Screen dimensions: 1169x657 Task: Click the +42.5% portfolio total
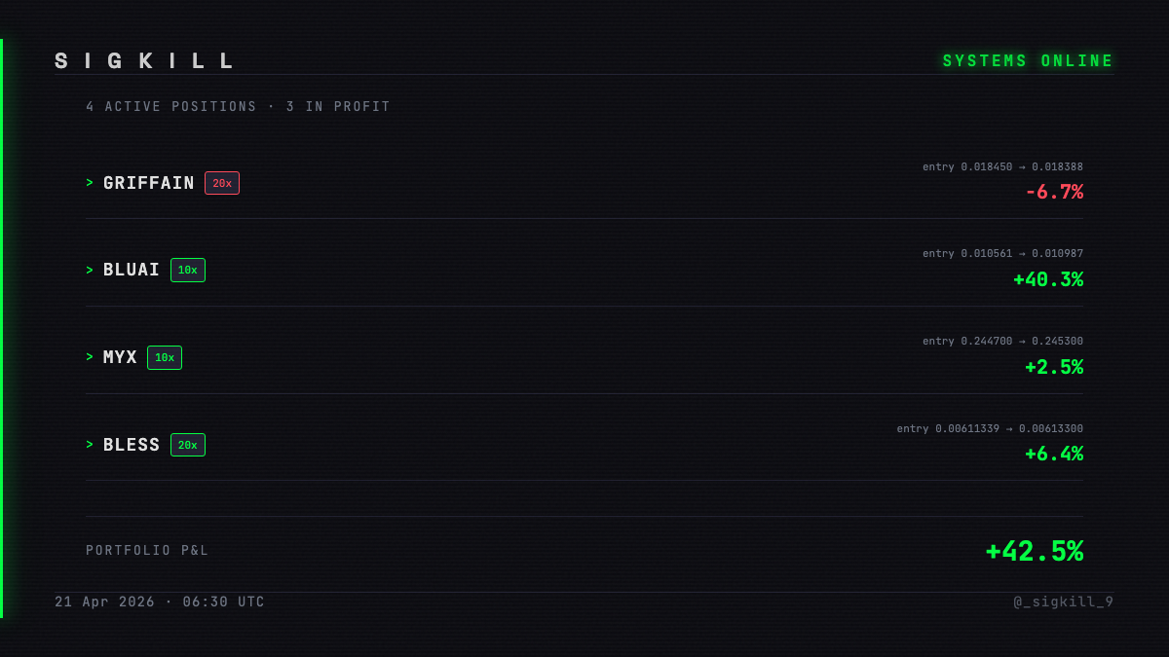pyautogui.click(x=1034, y=551)
